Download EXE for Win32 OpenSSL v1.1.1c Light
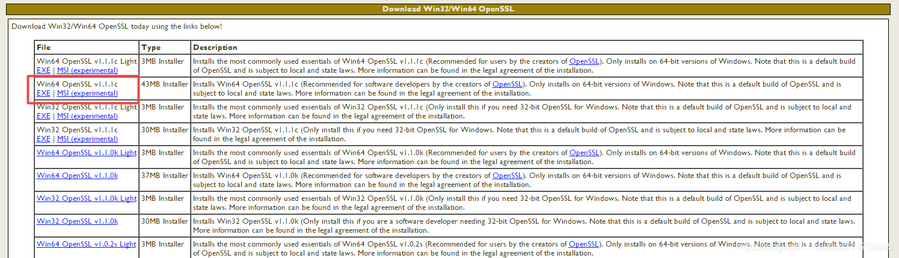The image size is (899, 258). (43, 116)
